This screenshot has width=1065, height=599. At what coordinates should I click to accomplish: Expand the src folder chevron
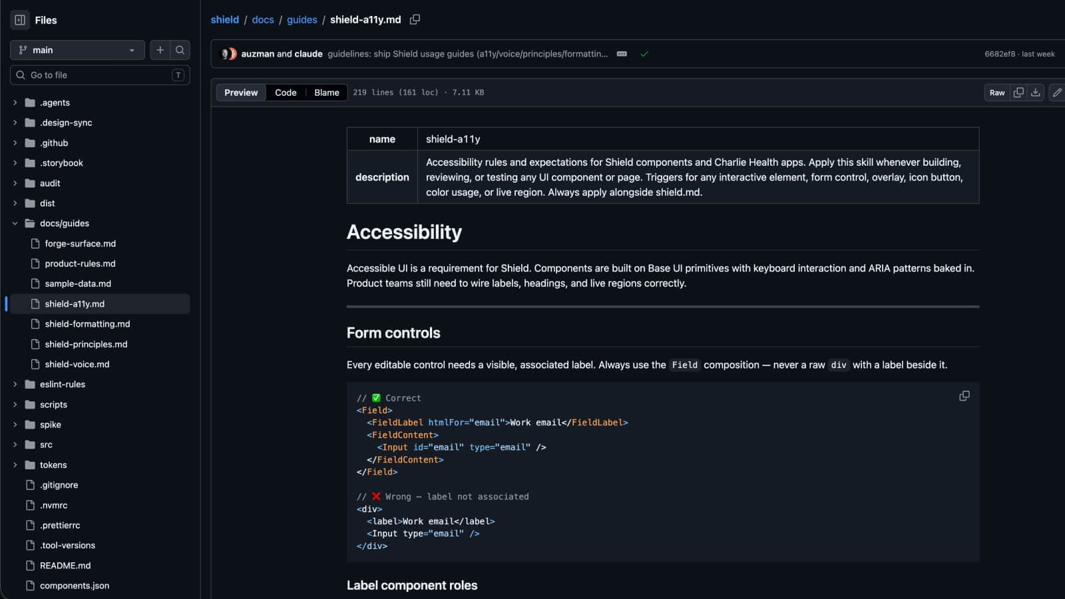coord(15,445)
